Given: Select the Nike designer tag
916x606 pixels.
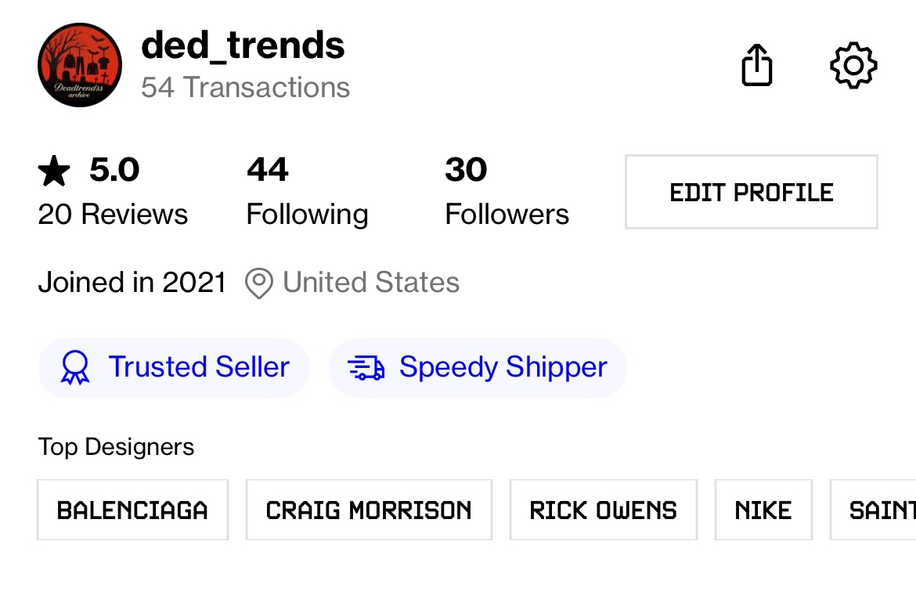Looking at the screenshot, I should pyautogui.click(x=763, y=510).
